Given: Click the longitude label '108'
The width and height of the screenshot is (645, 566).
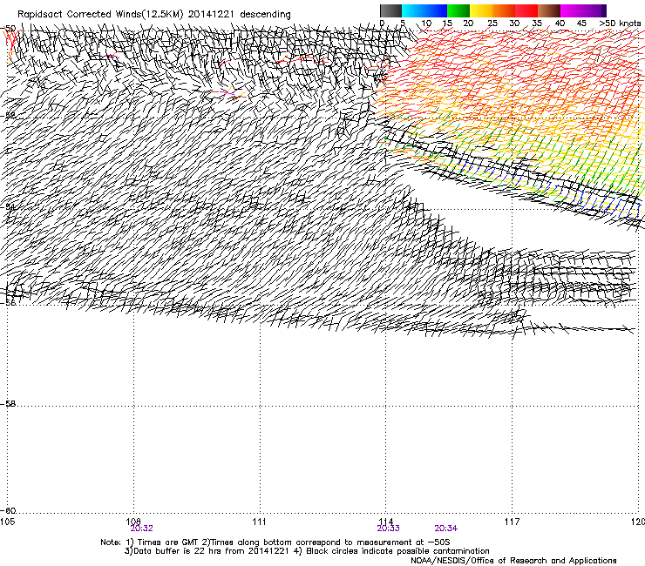Looking at the screenshot, I should click(x=133, y=522).
